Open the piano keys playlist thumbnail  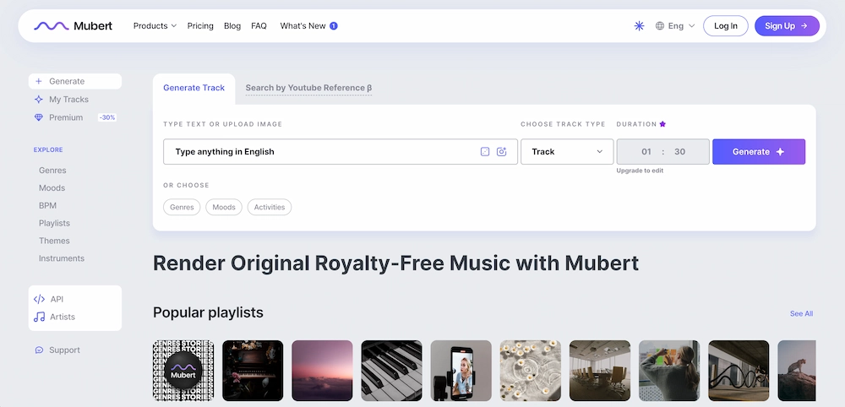[392, 371]
